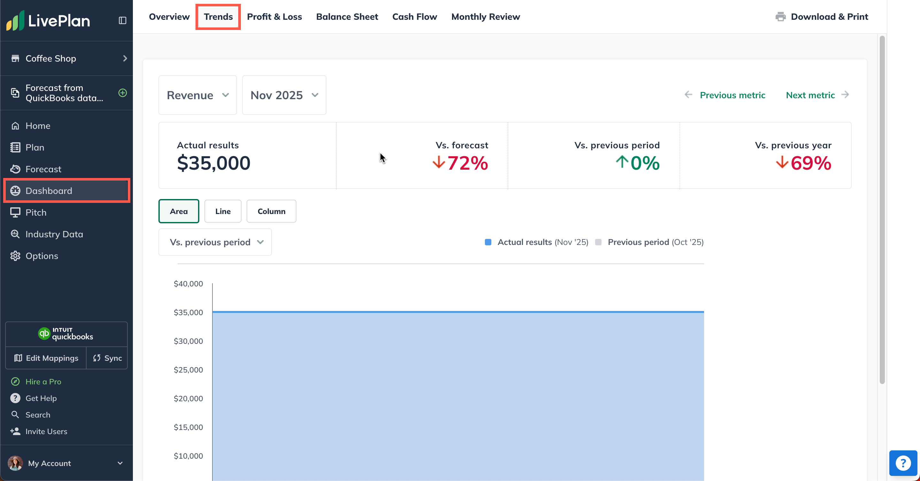Open the Home section in the sidebar
Image resolution: width=920 pixels, height=481 pixels.
pyautogui.click(x=37, y=125)
